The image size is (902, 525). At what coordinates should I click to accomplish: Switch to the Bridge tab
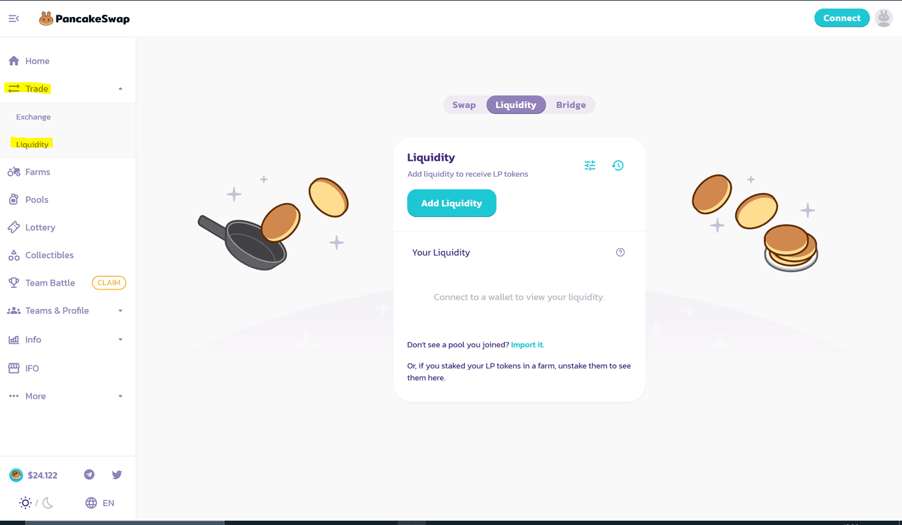(571, 105)
